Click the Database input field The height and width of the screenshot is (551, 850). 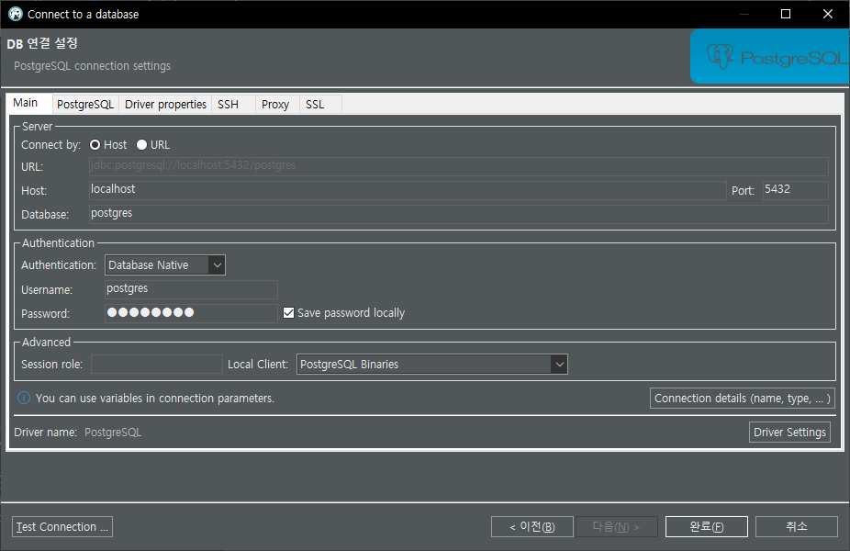[x=459, y=214]
